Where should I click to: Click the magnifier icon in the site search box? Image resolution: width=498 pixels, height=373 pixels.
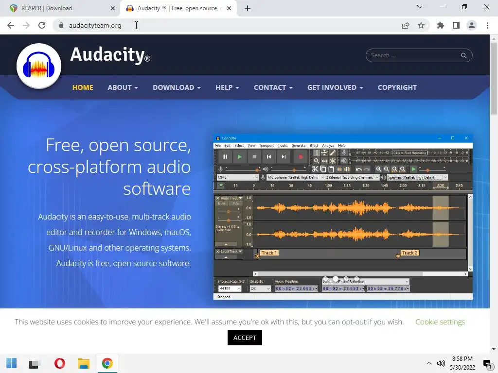463,55
